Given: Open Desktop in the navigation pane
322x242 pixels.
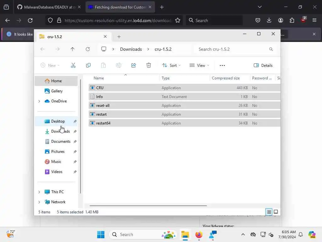Looking at the screenshot, I should click(56, 121).
